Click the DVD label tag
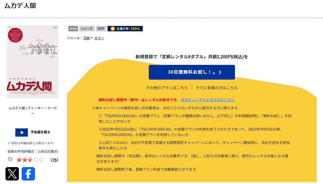The image size is (323, 184). pyautogui.click(x=73, y=29)
